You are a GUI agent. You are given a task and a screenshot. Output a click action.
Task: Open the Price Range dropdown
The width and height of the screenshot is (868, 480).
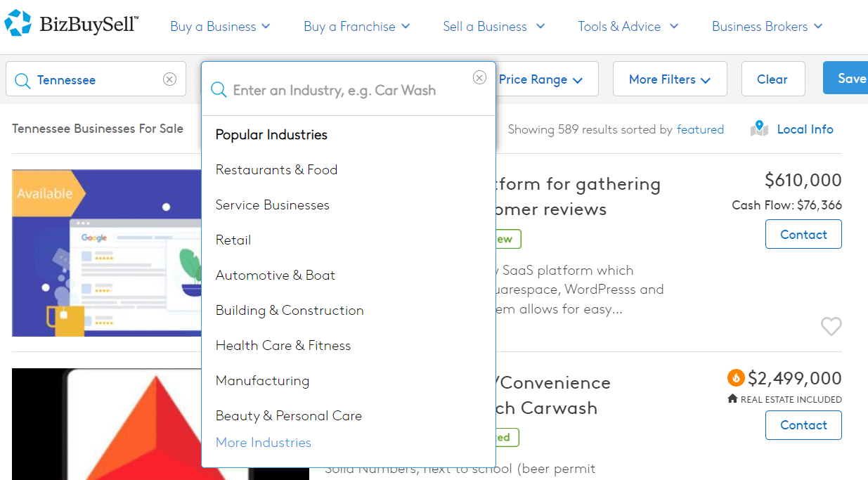pyautogui.click(x=541, y=79)
